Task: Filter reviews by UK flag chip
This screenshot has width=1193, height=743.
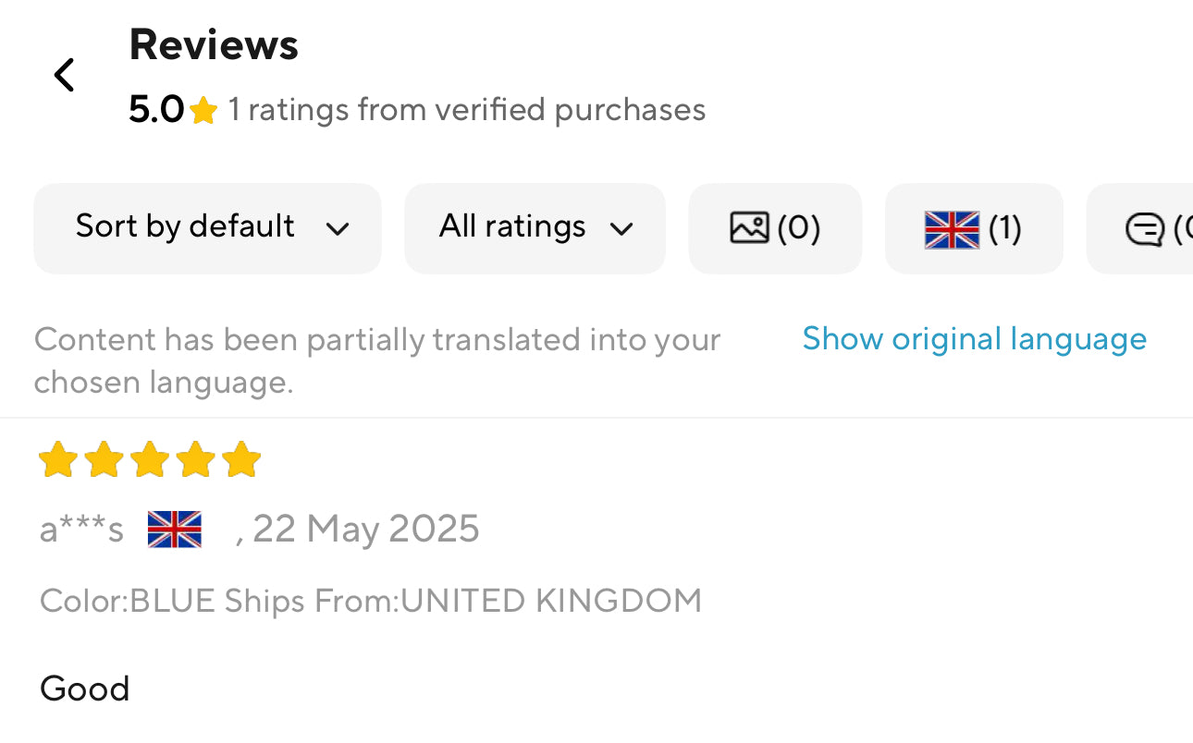Action: [973, 228]
